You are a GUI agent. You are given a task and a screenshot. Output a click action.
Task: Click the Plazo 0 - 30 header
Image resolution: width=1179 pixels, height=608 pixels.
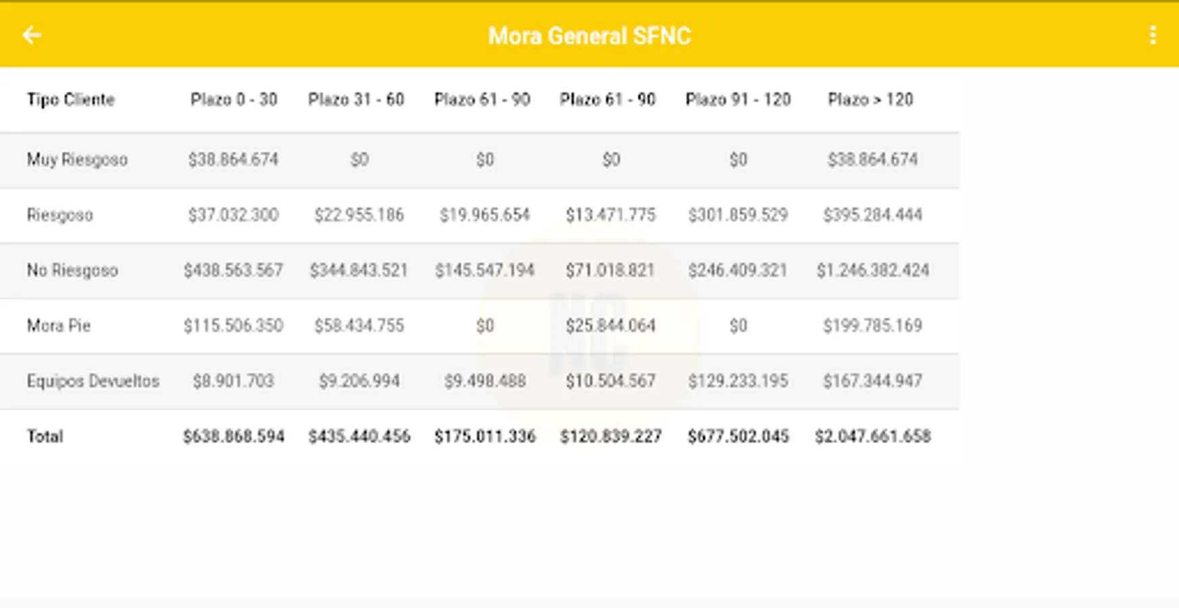pos(234,100)
